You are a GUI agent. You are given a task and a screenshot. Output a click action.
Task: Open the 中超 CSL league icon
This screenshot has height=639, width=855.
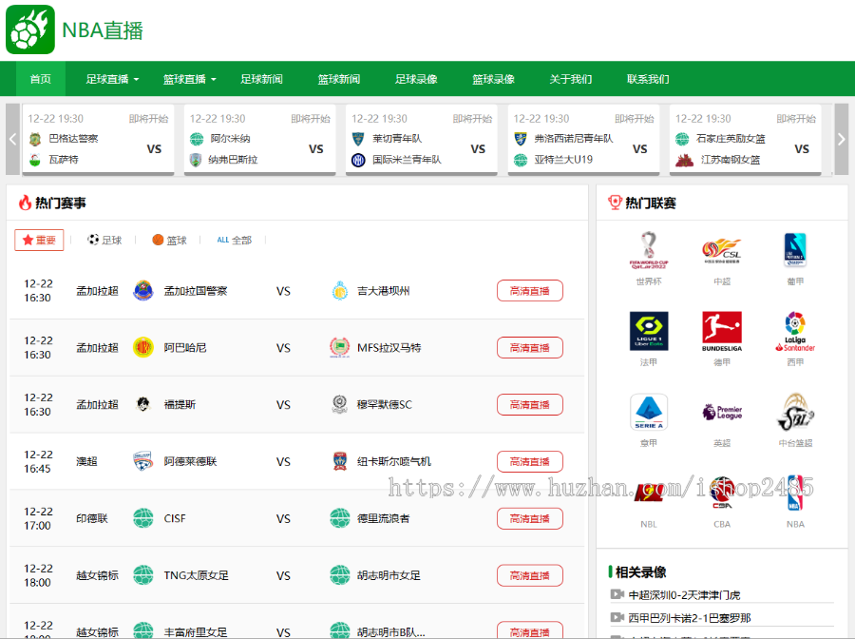[x=721, y=250]
